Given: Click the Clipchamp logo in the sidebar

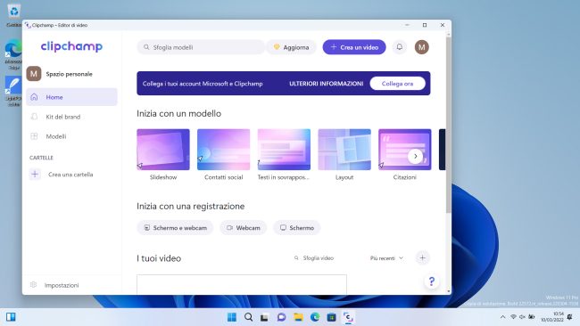Looking at the screenshot, I should click(x=71, y=46).
